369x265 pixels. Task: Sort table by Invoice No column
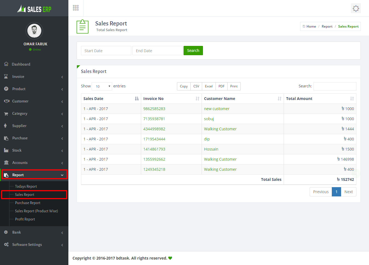click(171, 99)
